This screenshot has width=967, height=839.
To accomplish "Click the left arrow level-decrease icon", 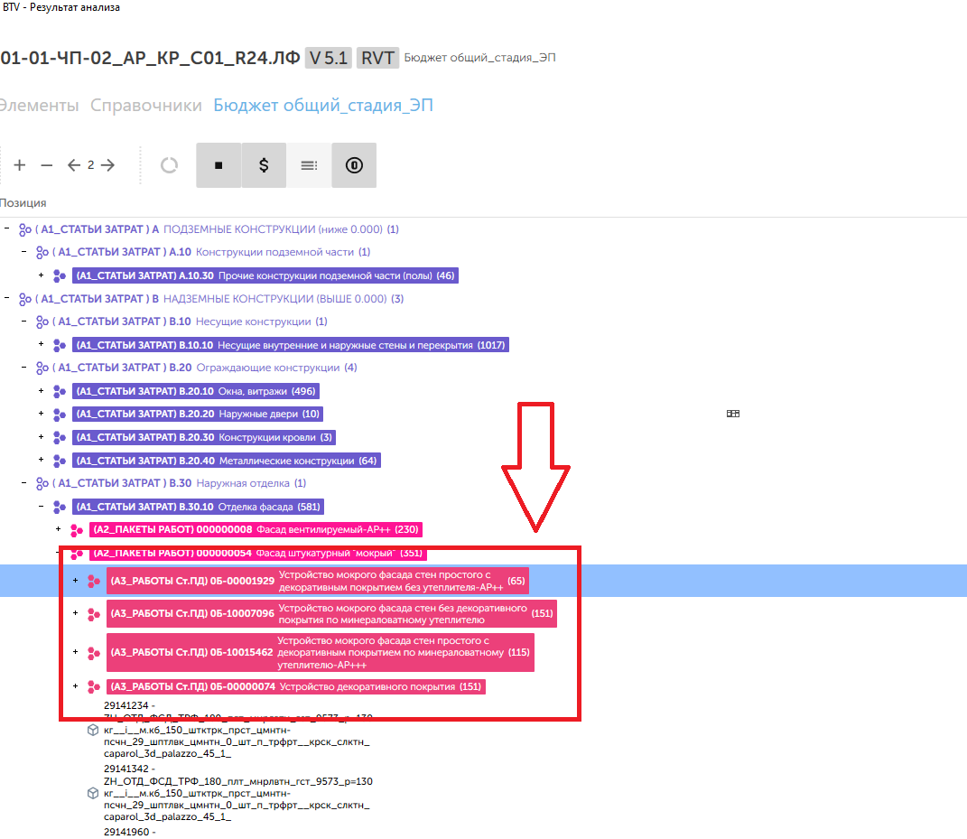I will tap(74, 165).
